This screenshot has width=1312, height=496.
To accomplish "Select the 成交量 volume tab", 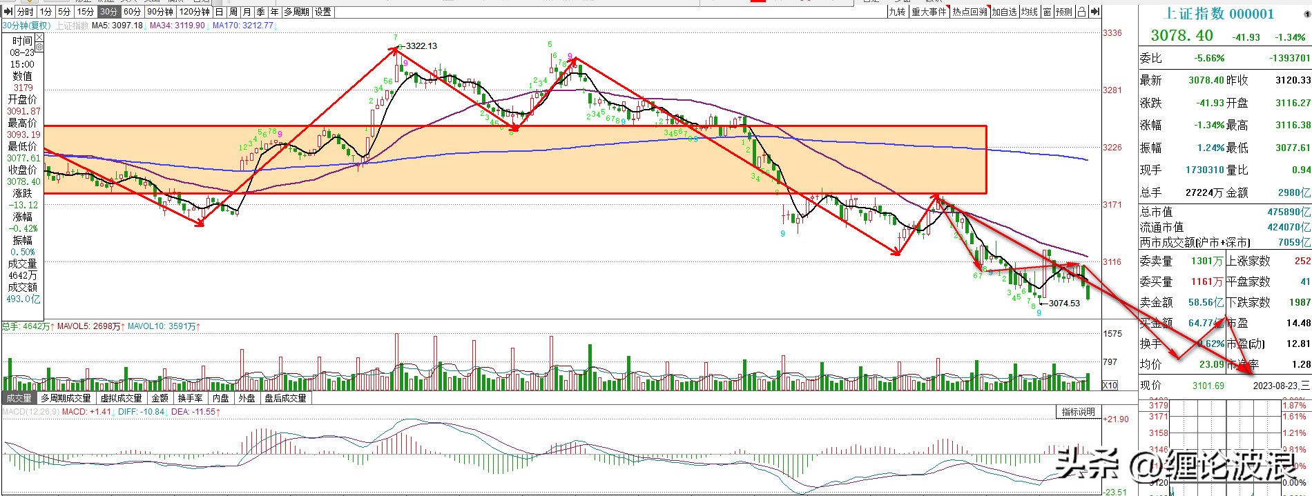I will 19,398.
